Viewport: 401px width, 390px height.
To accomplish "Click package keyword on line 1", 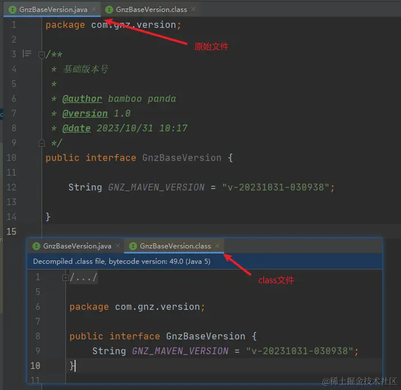I will pos(65,25).
